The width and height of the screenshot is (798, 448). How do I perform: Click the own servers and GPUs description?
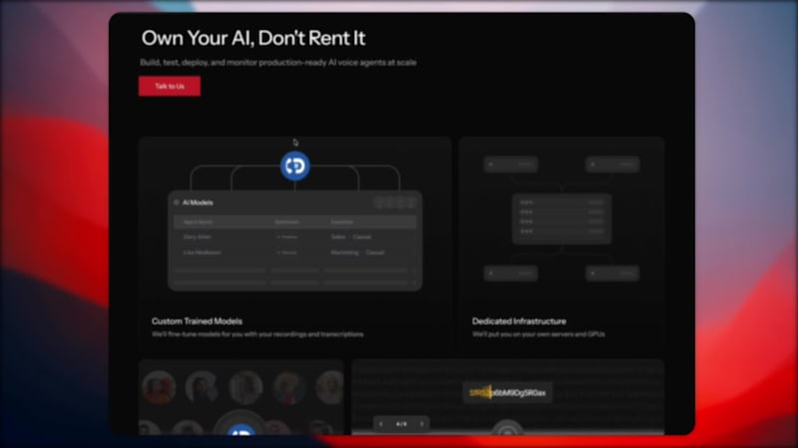(539, 335)
